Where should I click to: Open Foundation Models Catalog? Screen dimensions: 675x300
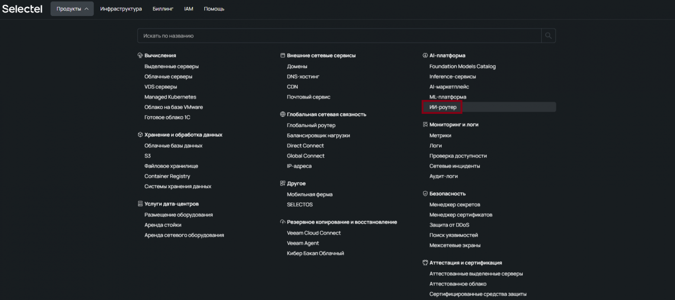click(463, 66)
